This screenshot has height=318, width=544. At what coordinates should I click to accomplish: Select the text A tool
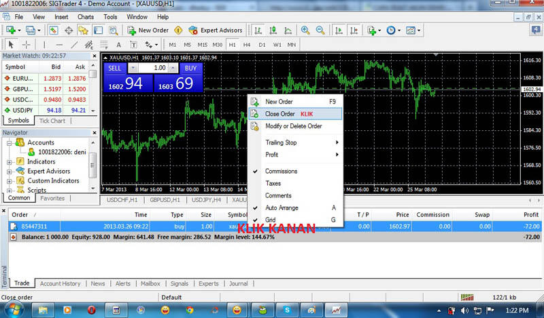(118, 45)
